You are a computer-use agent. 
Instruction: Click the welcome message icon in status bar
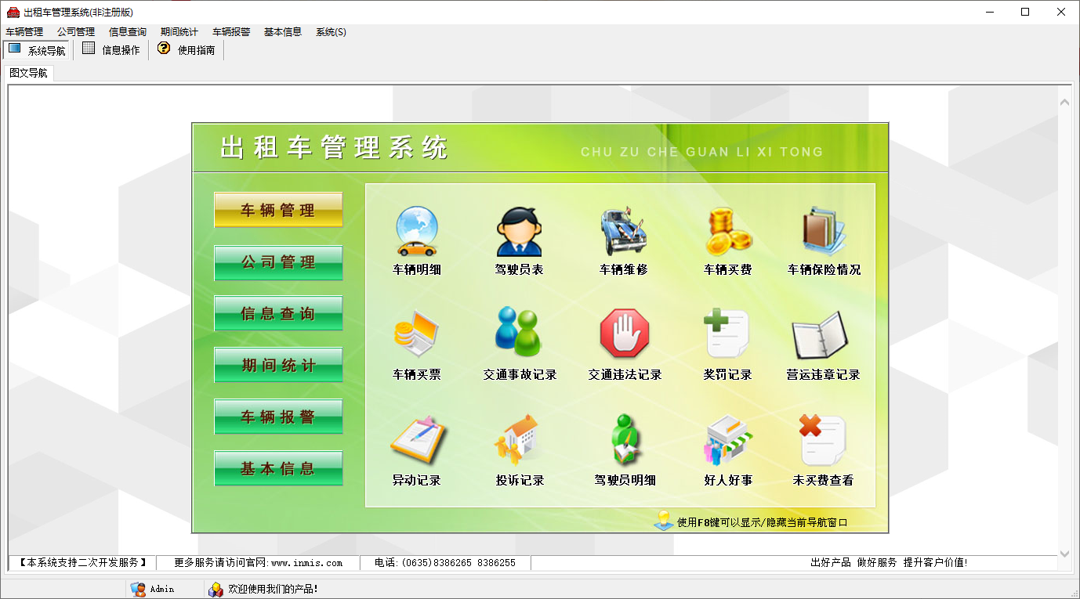[x=216, y=589]
